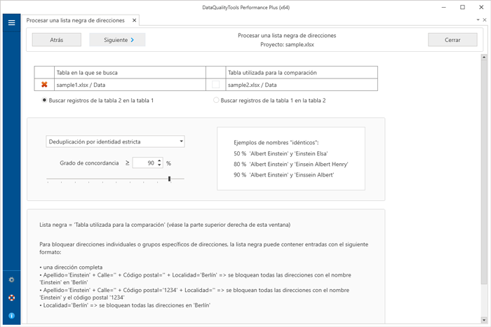Maximize the DataQualityTools window

[x=462, y=7]
